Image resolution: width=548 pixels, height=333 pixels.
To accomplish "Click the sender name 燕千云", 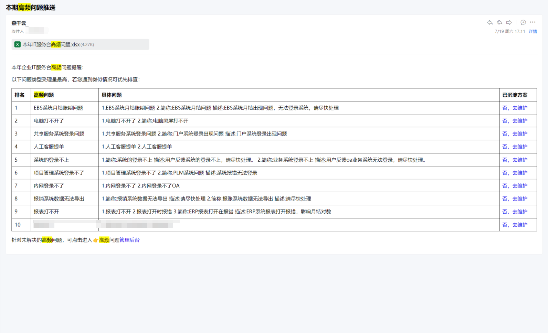I will pos(19,23).
